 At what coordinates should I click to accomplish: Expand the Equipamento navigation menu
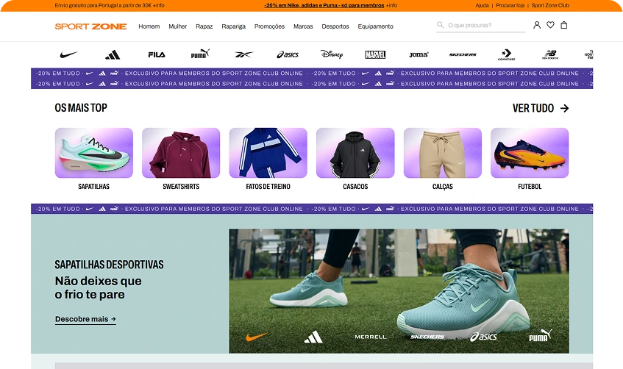tap(375, 26)
